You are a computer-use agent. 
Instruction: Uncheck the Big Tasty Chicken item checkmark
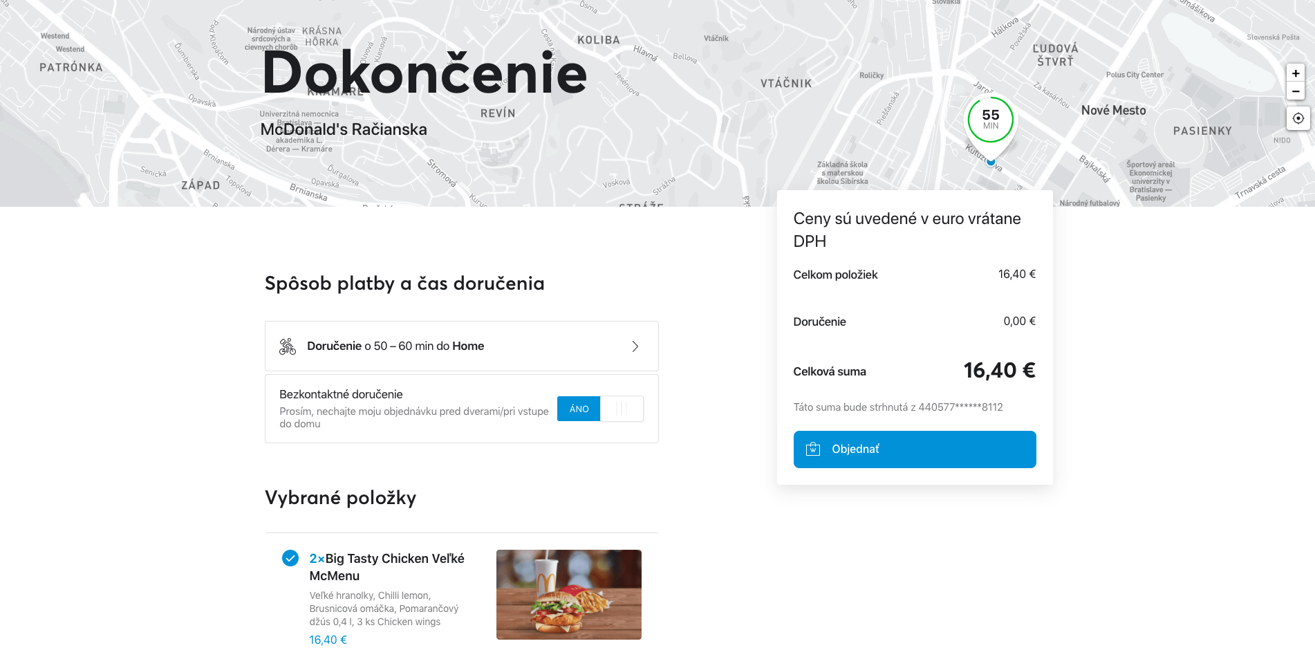pyautogui.click(x=290, y=558)
